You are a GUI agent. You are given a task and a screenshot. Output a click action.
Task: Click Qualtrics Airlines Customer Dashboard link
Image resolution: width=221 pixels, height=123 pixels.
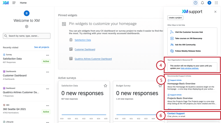93,59
